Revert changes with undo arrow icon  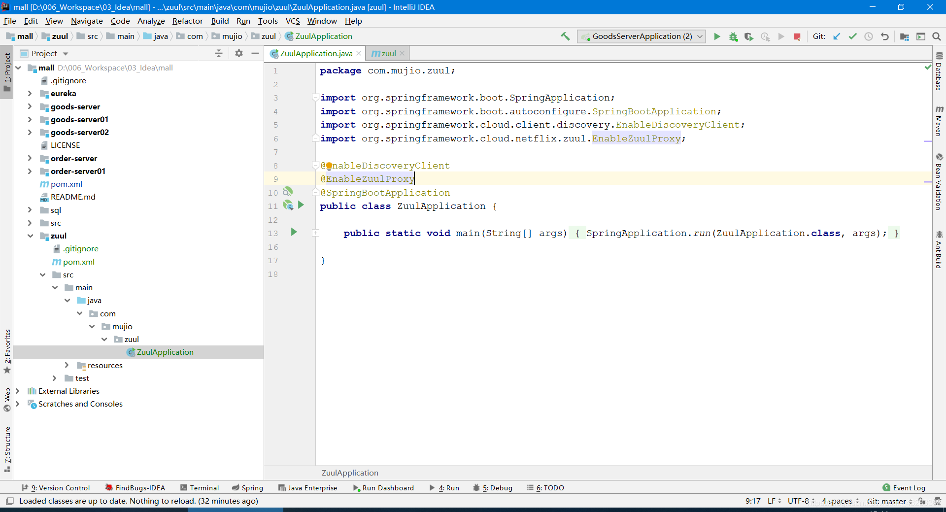pyautogui.click(x=885, y=36)
